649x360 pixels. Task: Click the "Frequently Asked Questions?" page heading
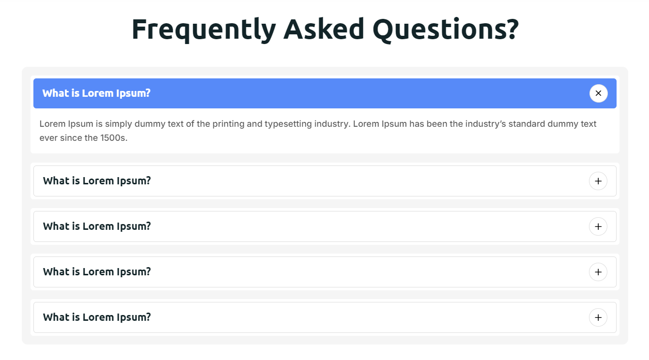pyautogui.click(x=325, y=29)
